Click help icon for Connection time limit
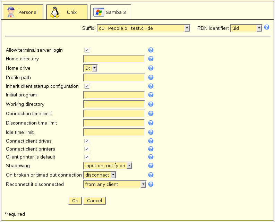Image resolution: width=275 pixels, height=222 pixels. (x=151, y=113)
